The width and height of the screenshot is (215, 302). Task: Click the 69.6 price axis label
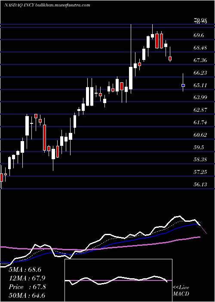click(200, 35)
